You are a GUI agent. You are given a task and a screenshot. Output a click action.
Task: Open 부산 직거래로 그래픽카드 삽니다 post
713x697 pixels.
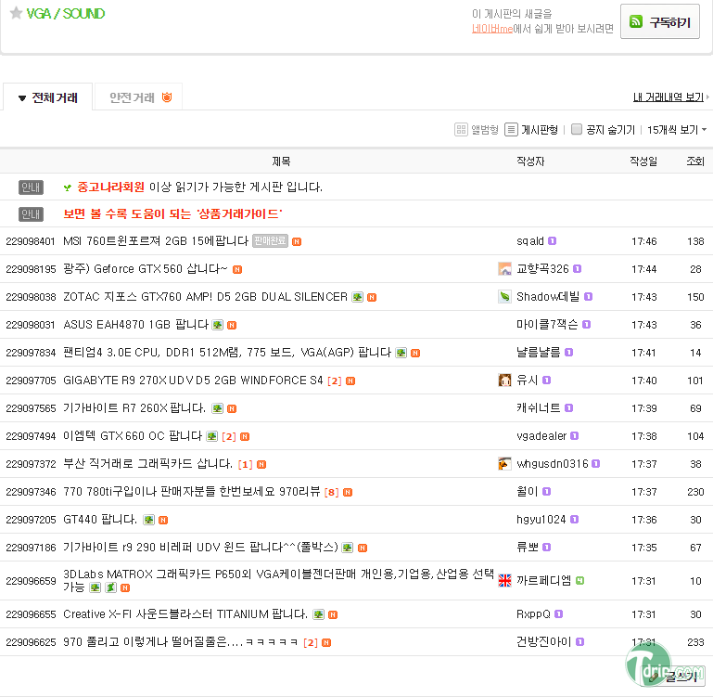(147, 463)
